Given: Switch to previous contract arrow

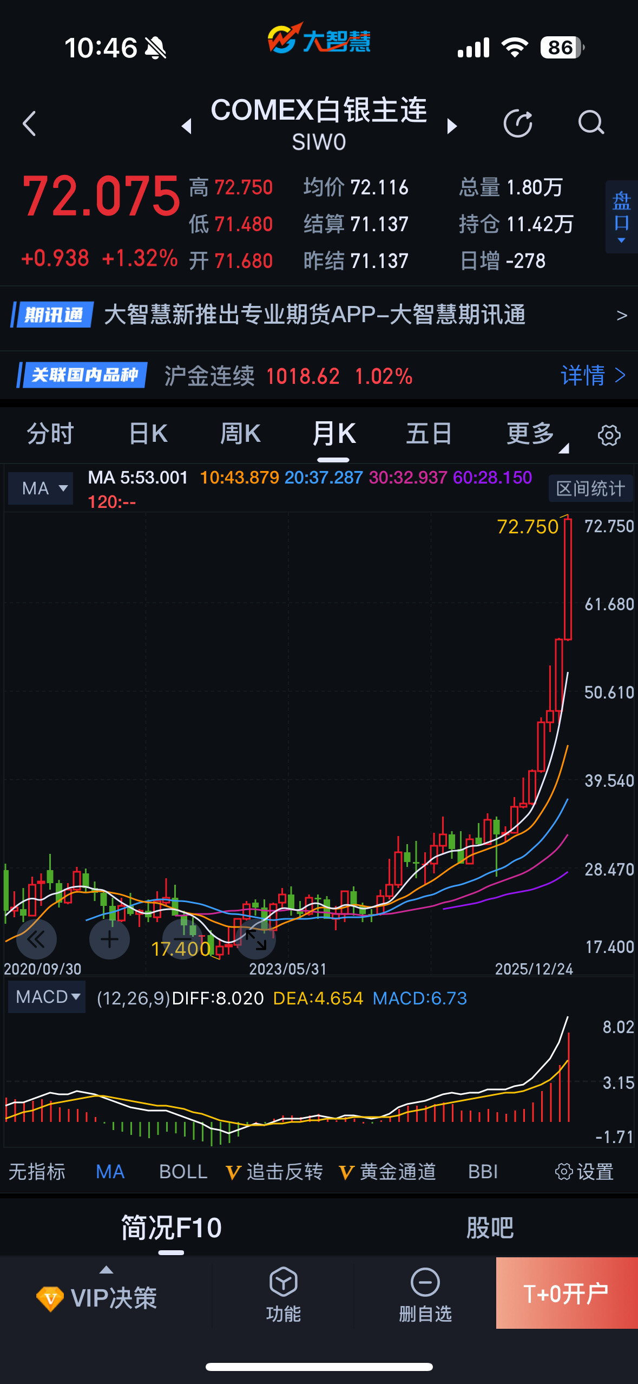Looking at the screenshot, I should coord(187,126).
